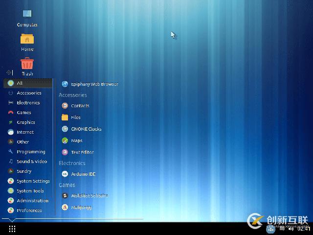Open the Epiphany Web Browser
This screenshot has width=313, height=235.
(94, 84)
